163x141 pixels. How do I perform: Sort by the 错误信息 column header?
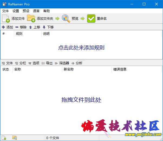[137, 69]
